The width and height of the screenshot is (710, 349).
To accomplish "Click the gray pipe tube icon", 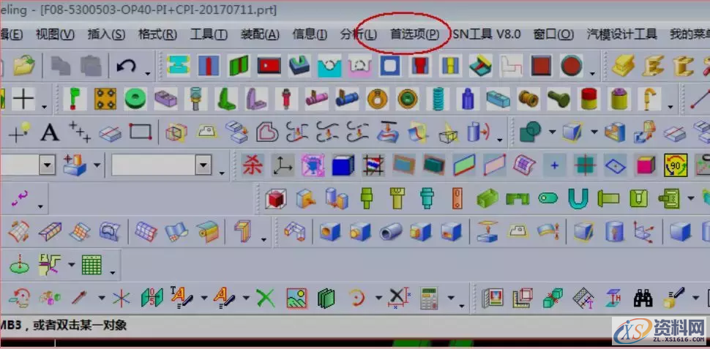I will click(x=391, y=232).
